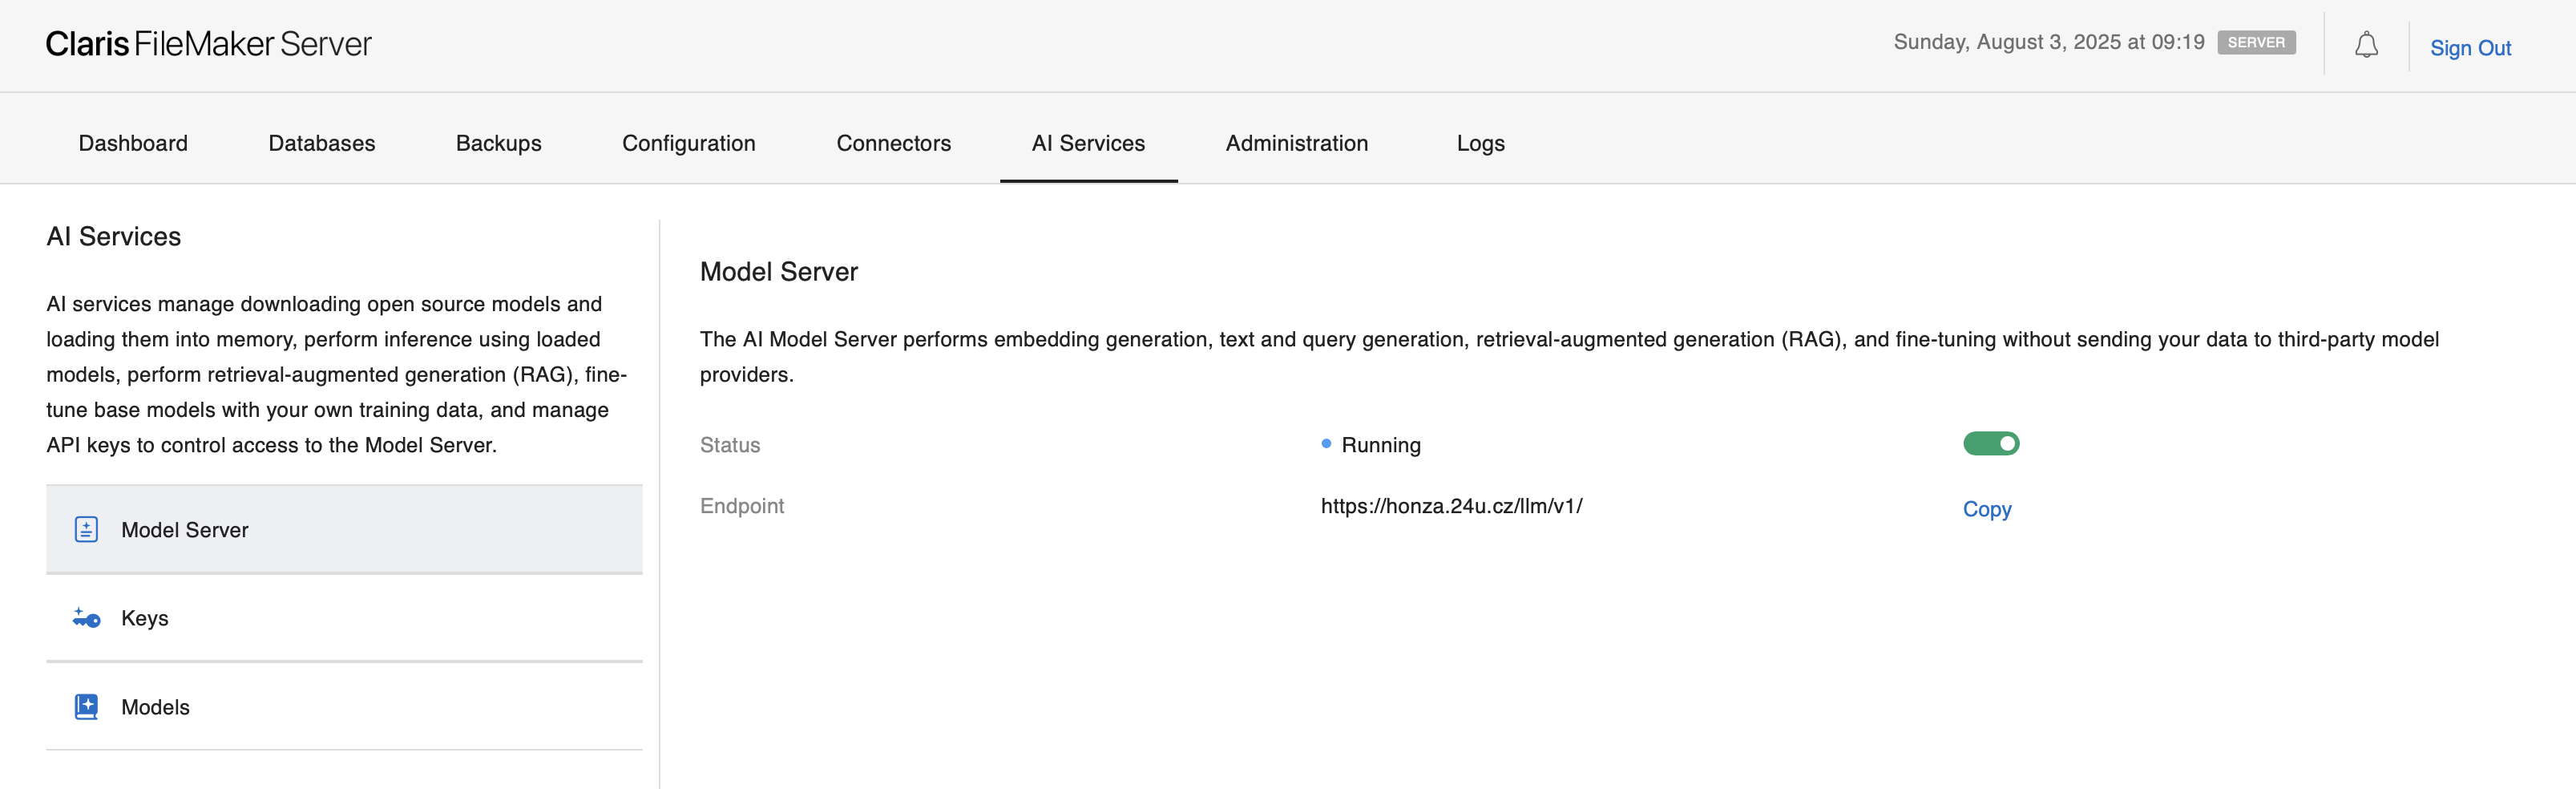The image size is (2576, 789).
Task: Click the SERVER badge
Action: (2256, 42)
